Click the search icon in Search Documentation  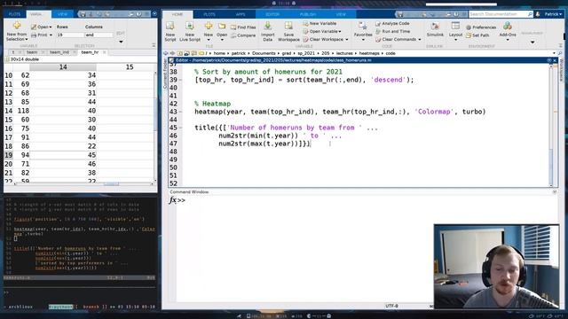click(x=530, y=14)
